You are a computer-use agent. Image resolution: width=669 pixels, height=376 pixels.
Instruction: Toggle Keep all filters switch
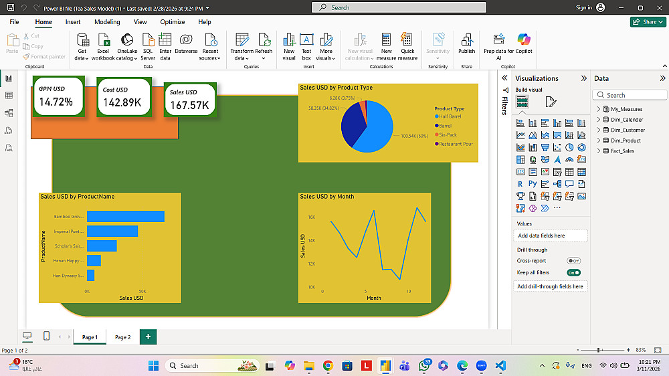573,273
